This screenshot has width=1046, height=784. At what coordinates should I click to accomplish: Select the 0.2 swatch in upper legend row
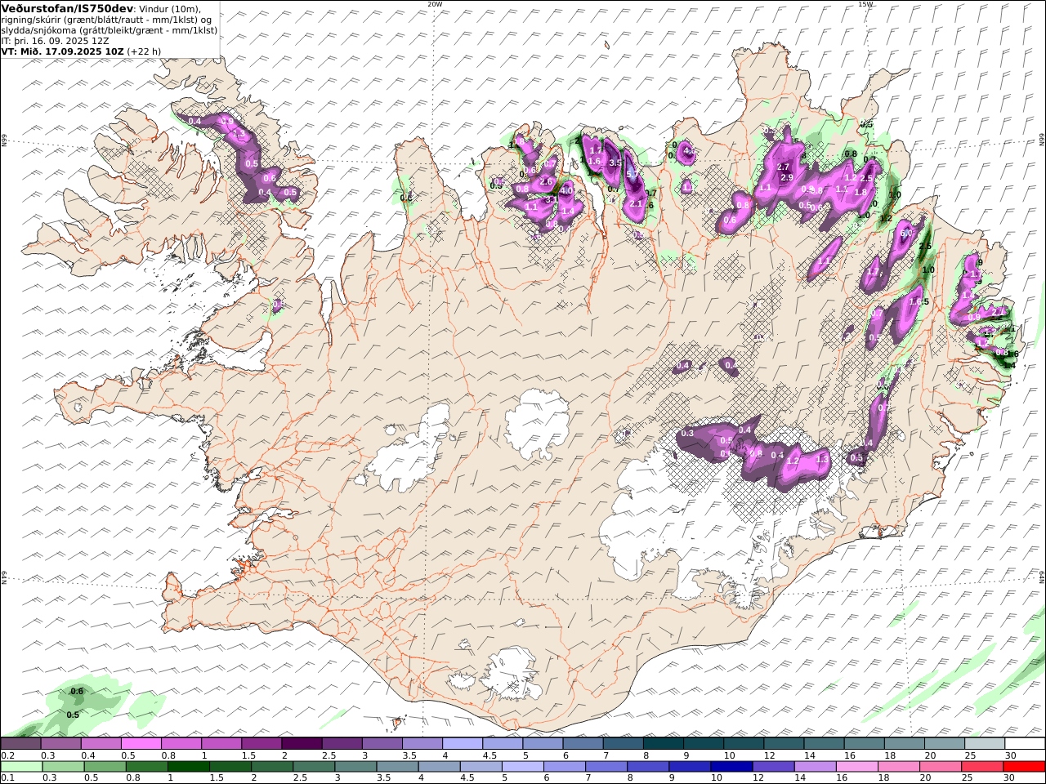(x=20, y=743)
